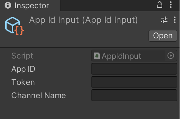Screen dimensions: 180x119
Task: Click the Channel Name property label
Action: [39, 96]
